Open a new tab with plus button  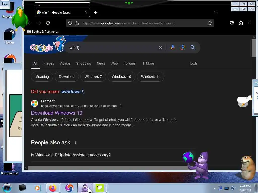pyautogui.click(x=95, y=13)
